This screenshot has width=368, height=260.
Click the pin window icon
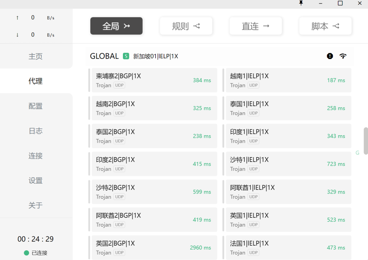301,3
